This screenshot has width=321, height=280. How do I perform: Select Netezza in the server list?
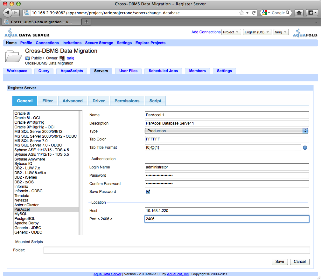(x=46, y=200)
